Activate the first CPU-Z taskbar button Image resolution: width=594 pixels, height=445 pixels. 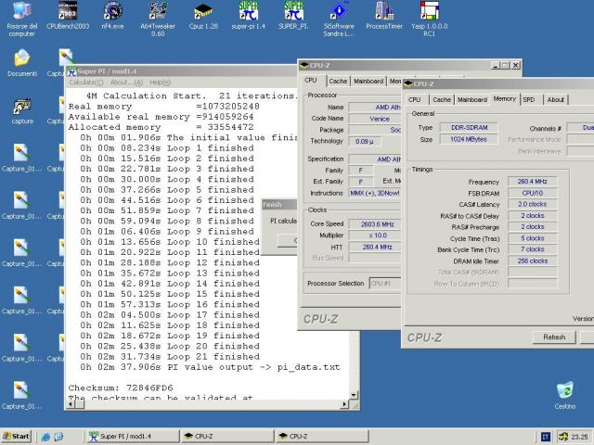(227, 437)
